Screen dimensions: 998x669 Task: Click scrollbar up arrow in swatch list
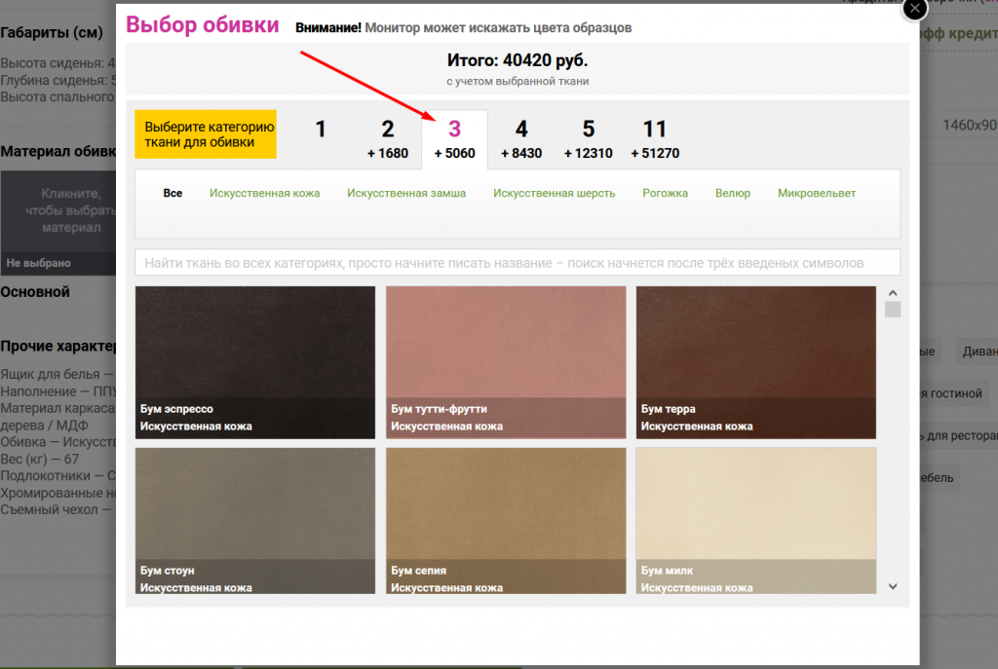tap(893, 293)
